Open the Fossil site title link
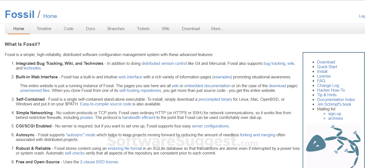This screenshot has width=365, height=168. 20,14
